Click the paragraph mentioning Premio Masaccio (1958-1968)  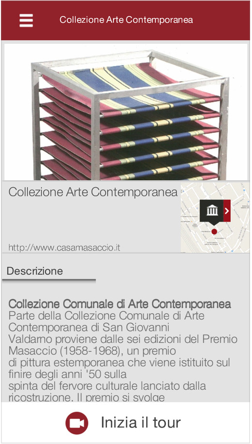tap(123, 351)
